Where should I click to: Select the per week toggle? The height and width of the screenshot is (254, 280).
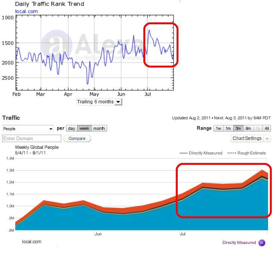[x=84, y=128]
